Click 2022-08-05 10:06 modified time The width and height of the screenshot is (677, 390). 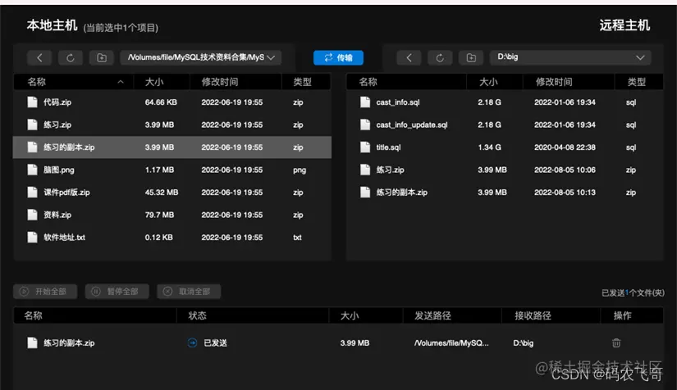[565, 170]
